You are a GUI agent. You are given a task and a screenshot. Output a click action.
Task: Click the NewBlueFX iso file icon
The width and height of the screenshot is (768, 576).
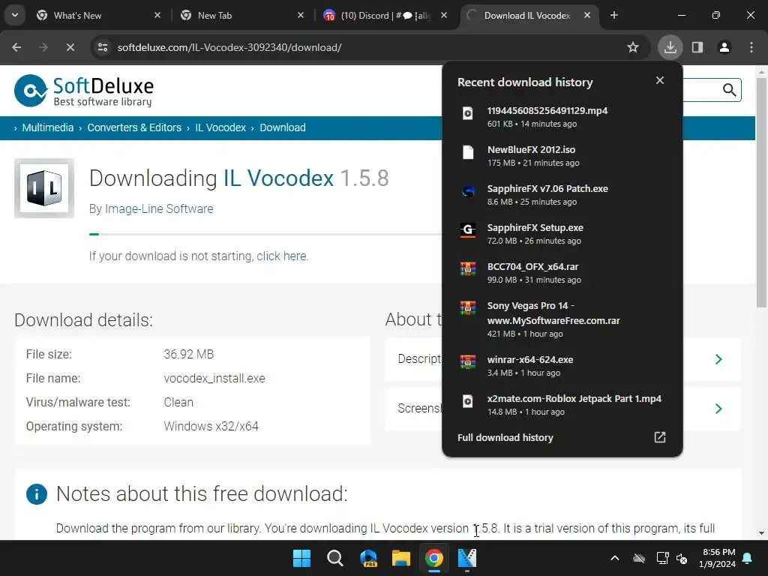(468, 152)
